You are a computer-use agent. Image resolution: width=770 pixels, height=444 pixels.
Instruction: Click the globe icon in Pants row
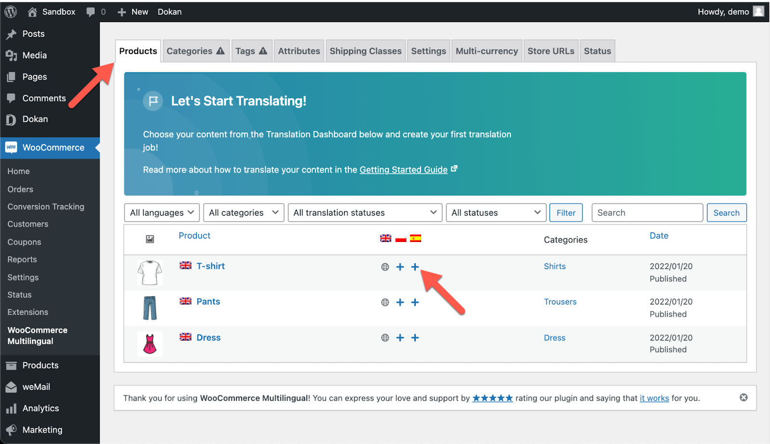385,303
